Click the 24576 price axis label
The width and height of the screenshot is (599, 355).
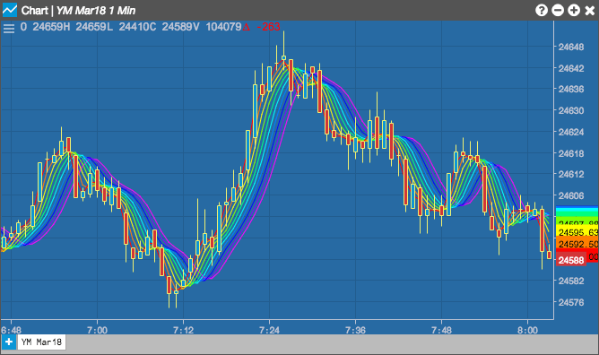pos(571,302)
